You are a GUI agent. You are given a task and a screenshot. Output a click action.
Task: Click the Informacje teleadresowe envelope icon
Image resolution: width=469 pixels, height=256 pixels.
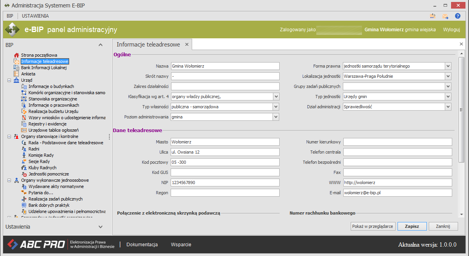(x=16, y=61)
